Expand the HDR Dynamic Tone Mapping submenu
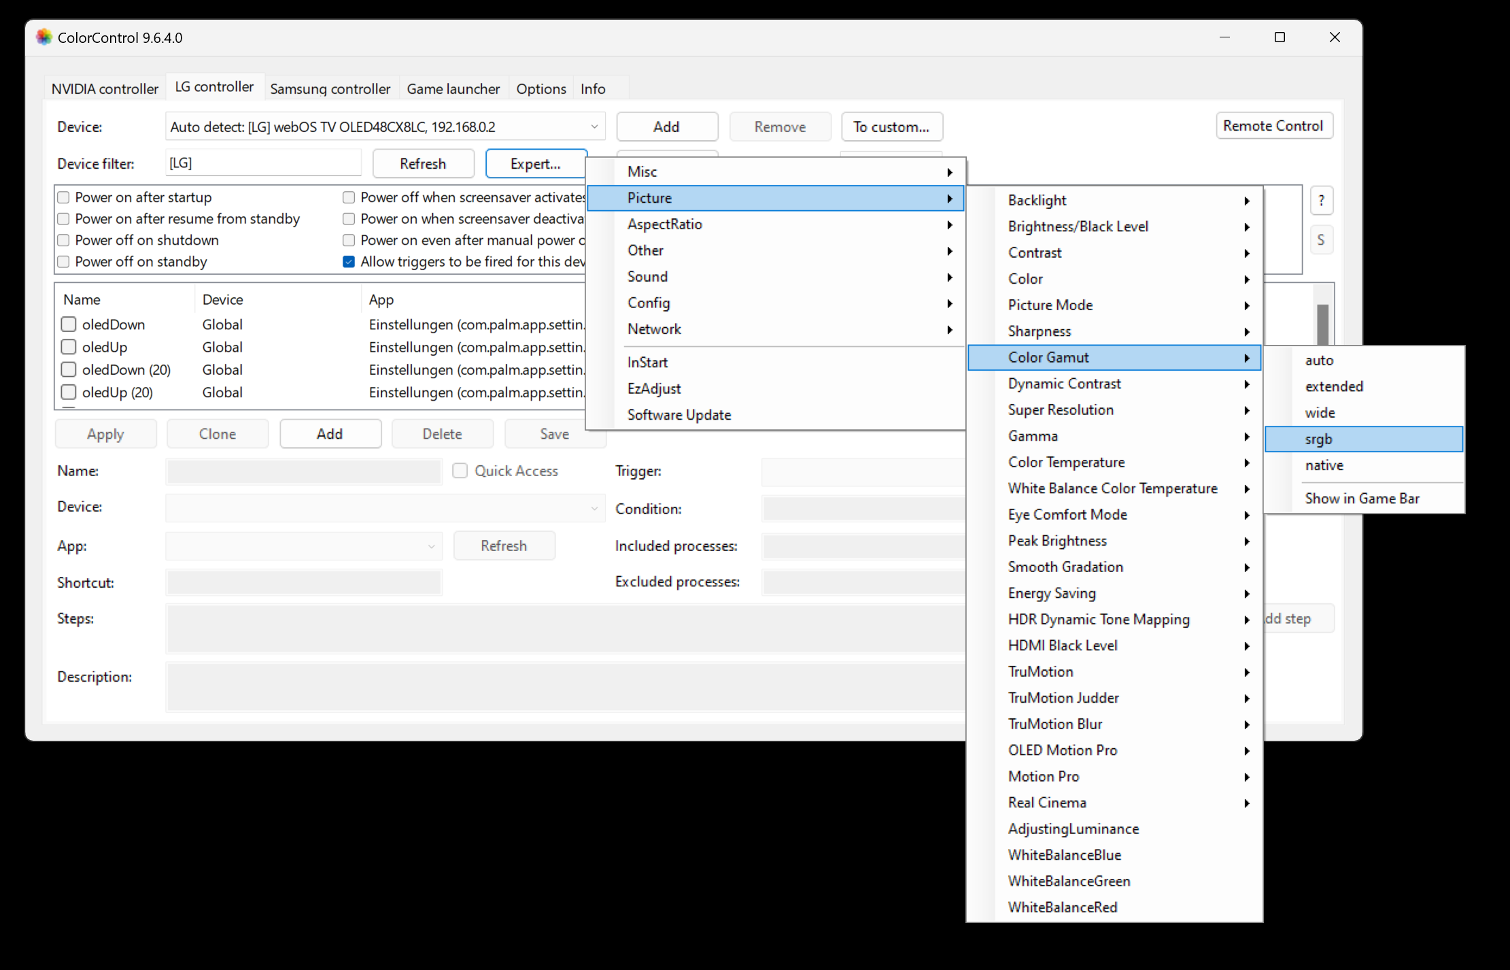 (x=1114, y=620)
